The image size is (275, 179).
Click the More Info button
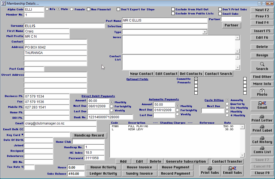coord(262,84)
